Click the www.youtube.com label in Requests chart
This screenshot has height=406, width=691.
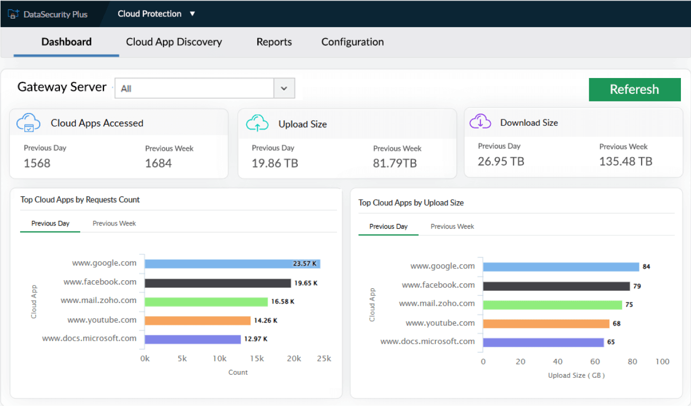tap(102, 320)
